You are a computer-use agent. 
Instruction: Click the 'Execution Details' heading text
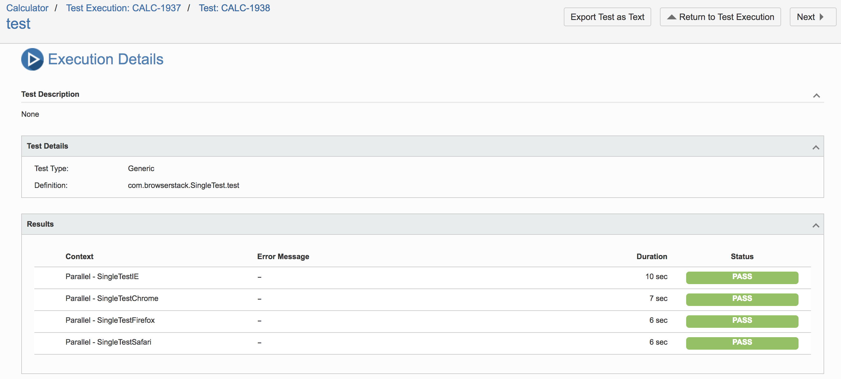[x=106, y=59]
